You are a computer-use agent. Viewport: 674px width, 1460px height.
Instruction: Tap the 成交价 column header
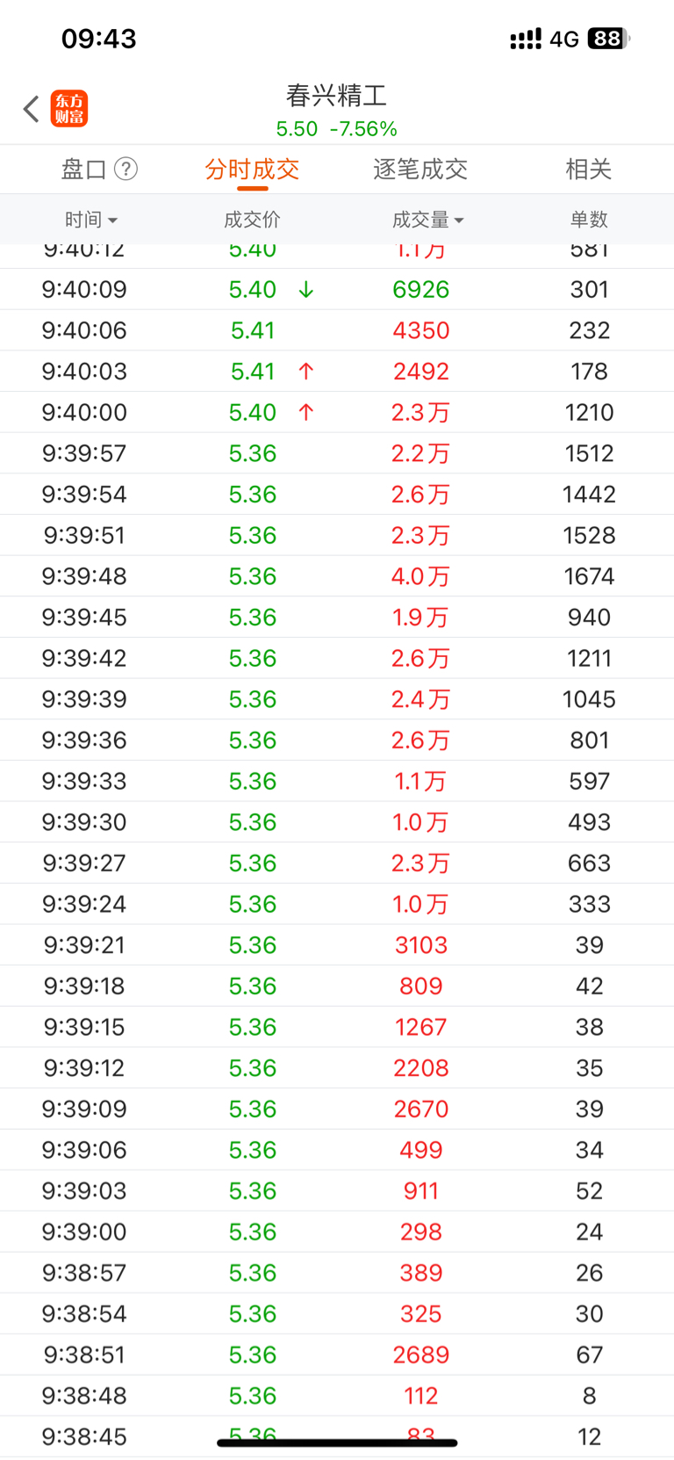click(252, 220)
